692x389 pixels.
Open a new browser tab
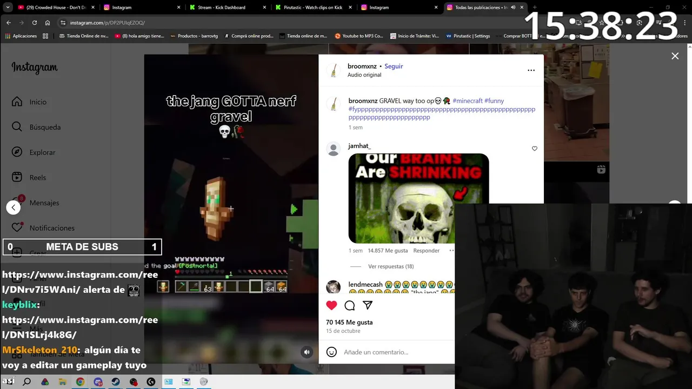[535, 8]
